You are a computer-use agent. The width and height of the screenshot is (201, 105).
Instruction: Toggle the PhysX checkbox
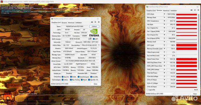tap(82, 80)
